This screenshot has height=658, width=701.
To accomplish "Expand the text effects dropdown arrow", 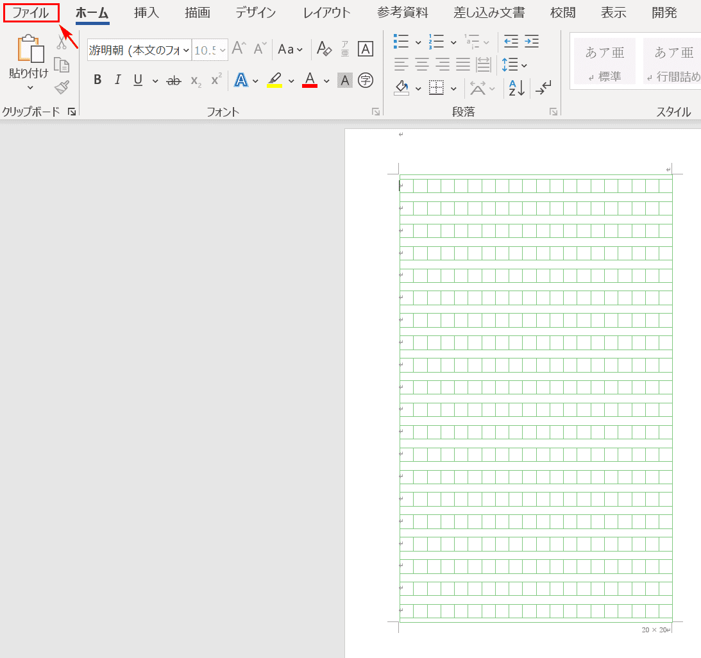I will point(255,81).
